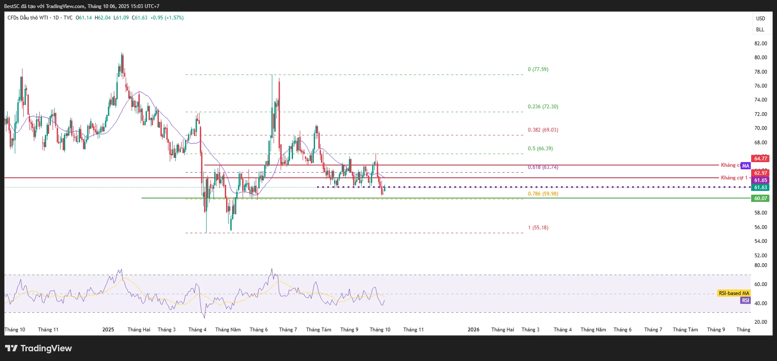Image resolution: width=777 pixels, height=361 pixels.
Task: Select the red 64.77 price tag
Action: [x=760, y=159]
